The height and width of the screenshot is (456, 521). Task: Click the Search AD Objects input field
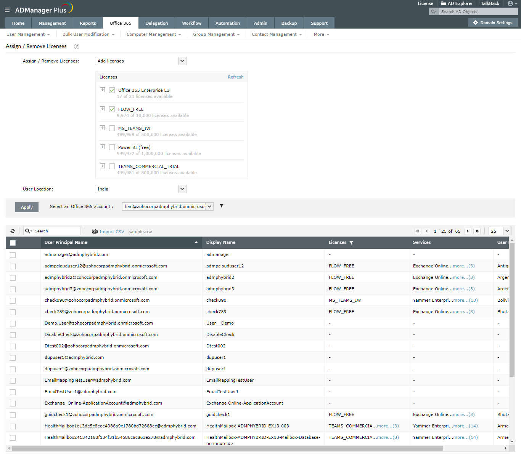click(x=478, y=11)
